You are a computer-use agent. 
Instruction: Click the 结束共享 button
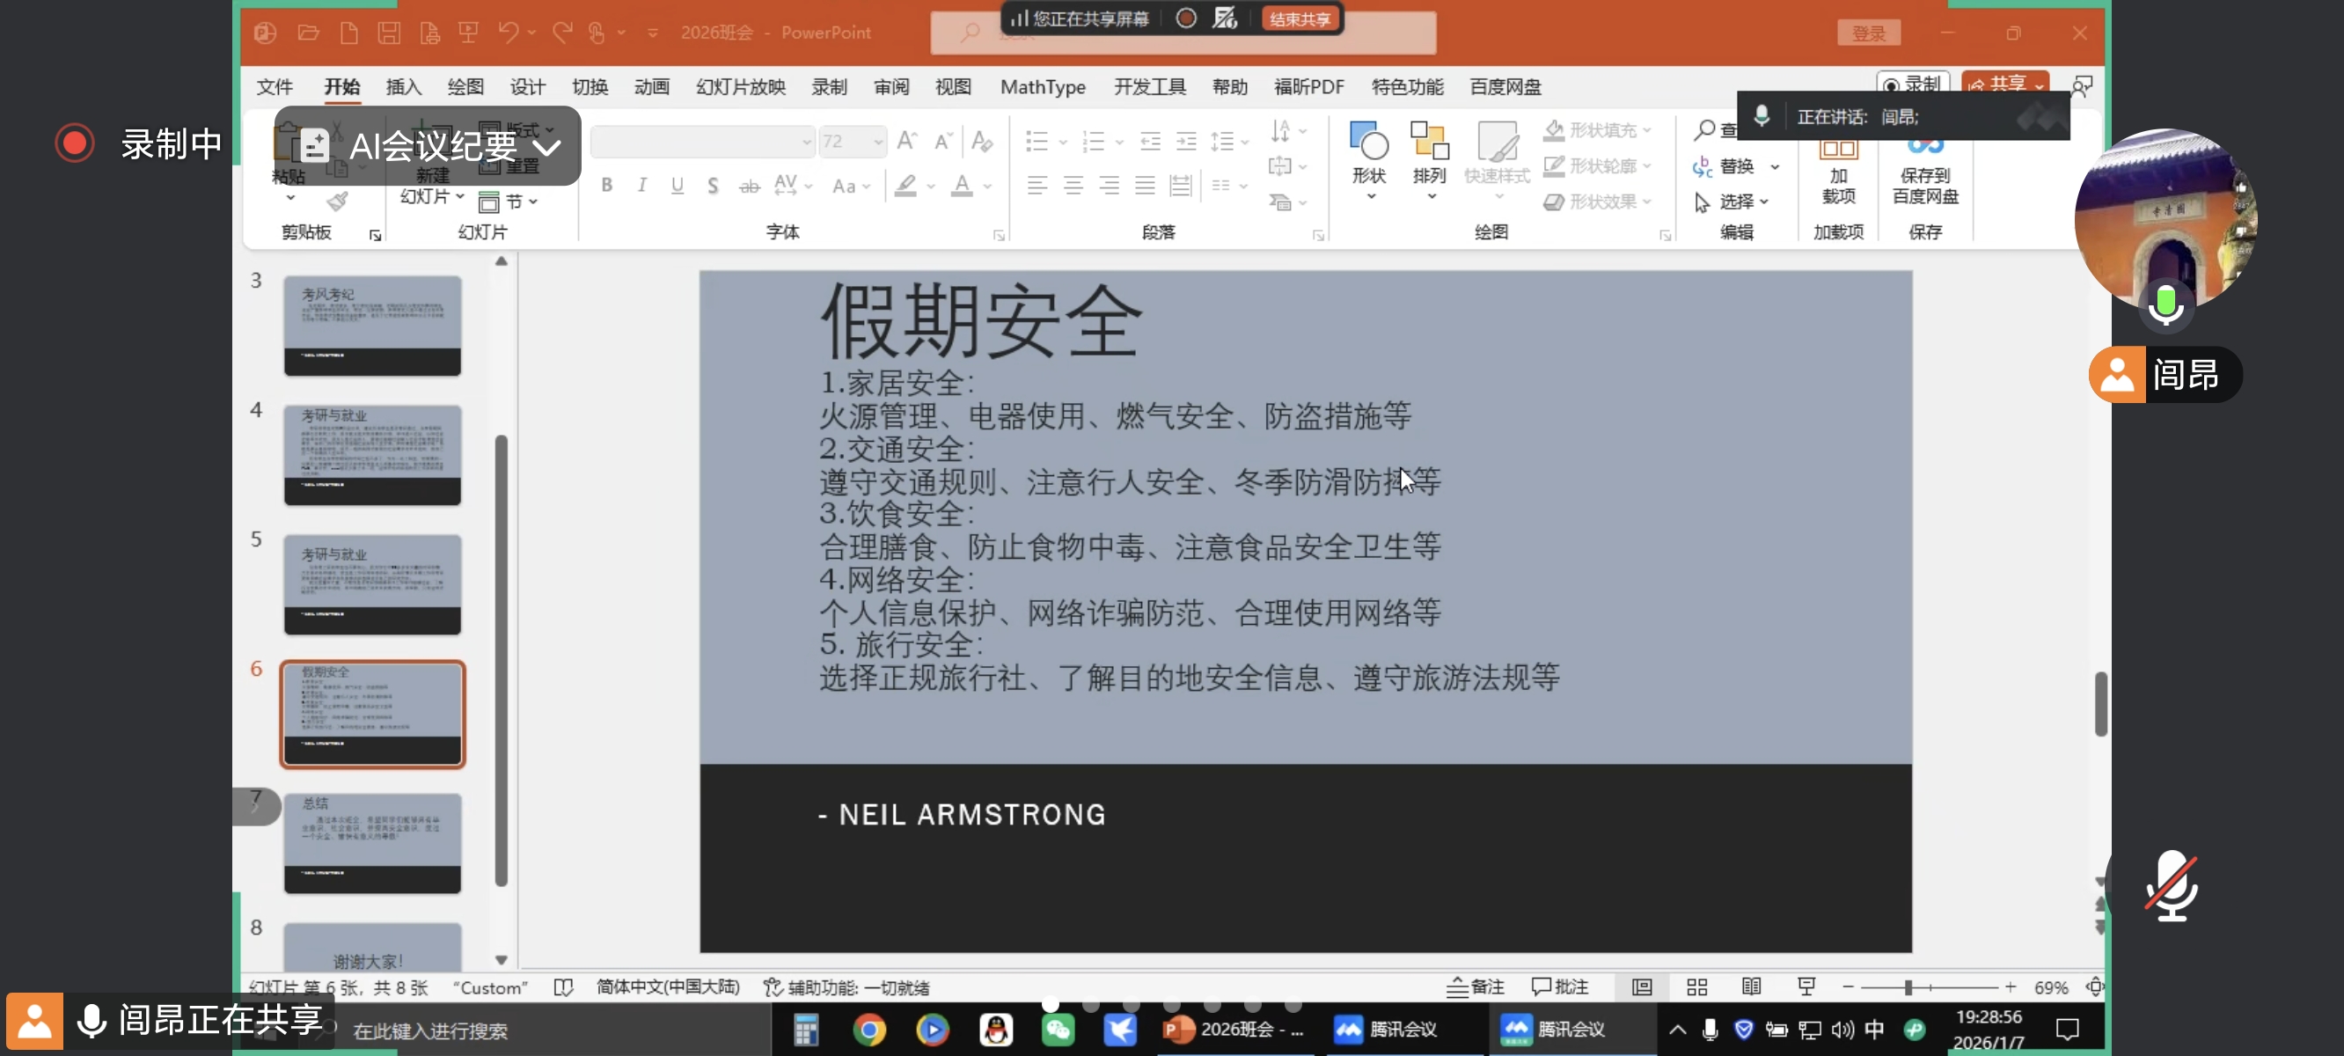1300,19
